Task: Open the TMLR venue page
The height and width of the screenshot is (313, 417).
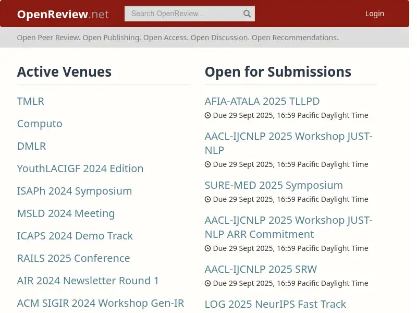Action: click(x=30, y=101)
